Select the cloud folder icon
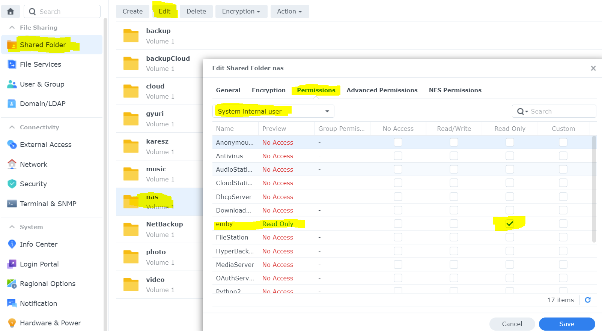Image resolution: width=602 pixels, height=331 pixels. click(131, 91)
